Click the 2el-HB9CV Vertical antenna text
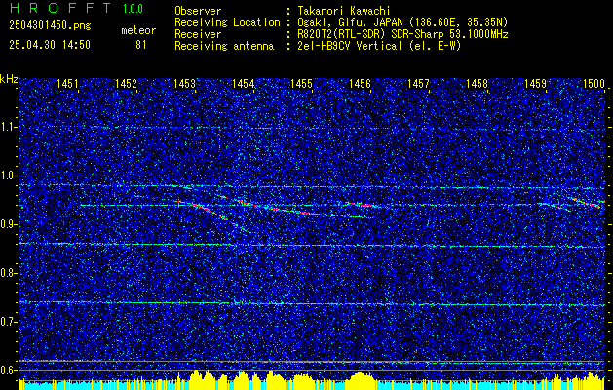 pyautogui.click(x=379, y=46)
